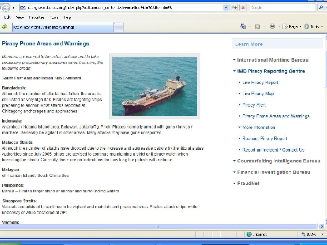Click the green Refresh button
Viewport: 327px width, 245px height.
click(x=234, y=8)
